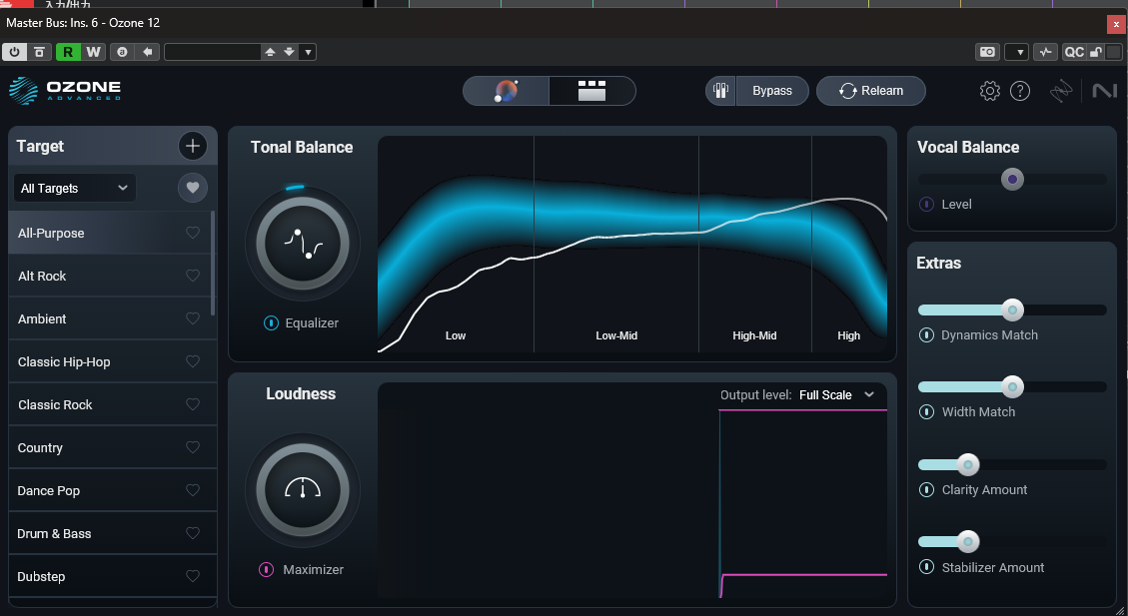This screenshot has width=1128, height=616.
Task: Open the All Targets dropdown
Action: tap(74, 188)
